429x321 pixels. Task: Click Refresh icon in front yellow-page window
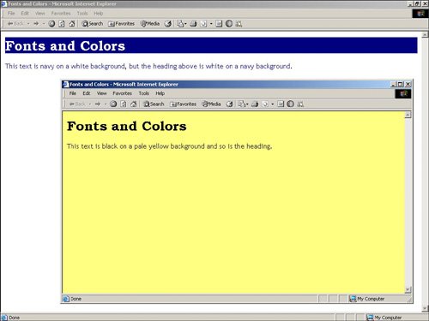pyautogui.click(x=124, y=104)
